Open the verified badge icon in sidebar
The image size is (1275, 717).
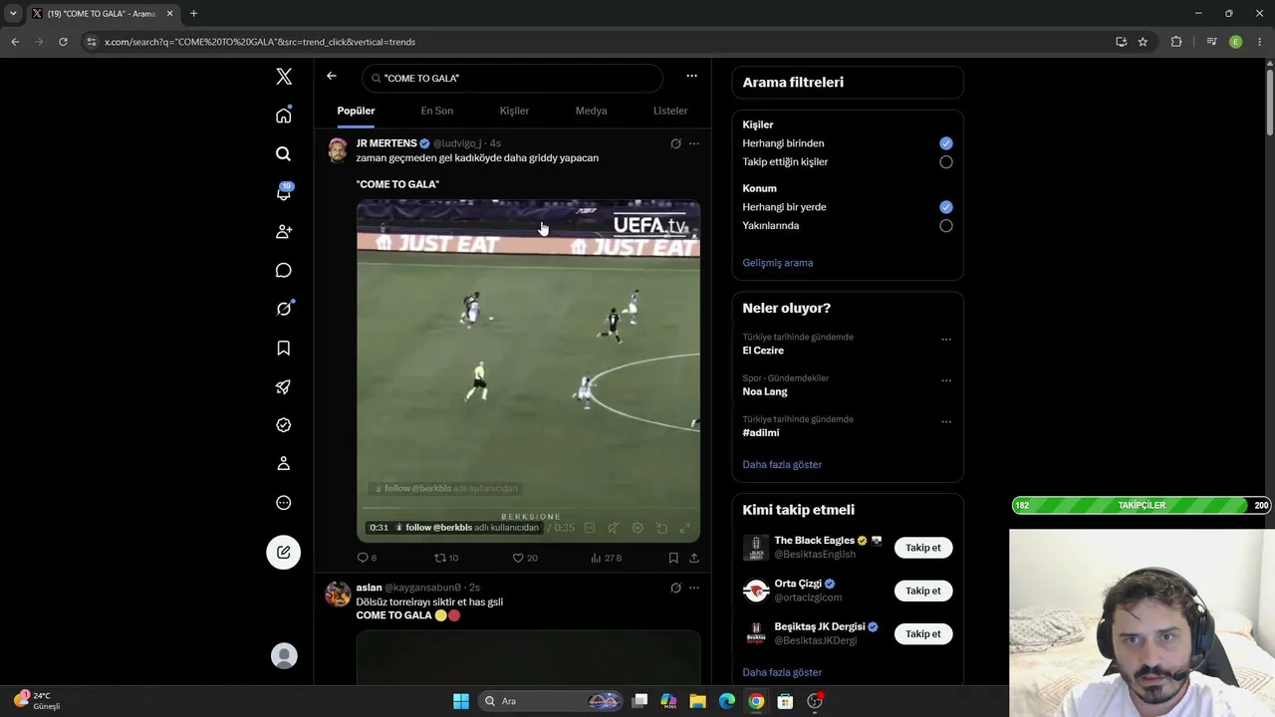tap(284, 425)
